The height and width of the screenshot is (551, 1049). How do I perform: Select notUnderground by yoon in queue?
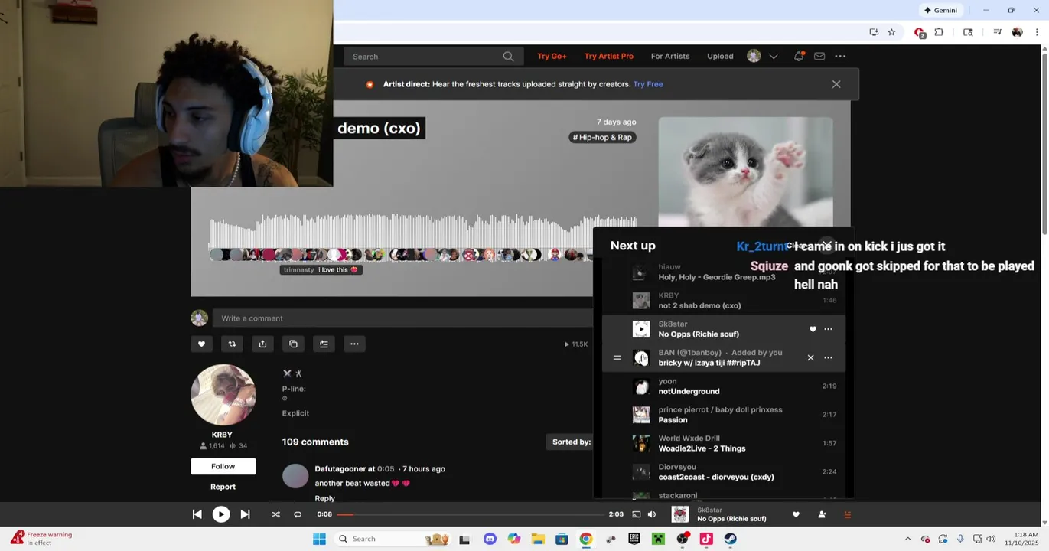[723, 386]
